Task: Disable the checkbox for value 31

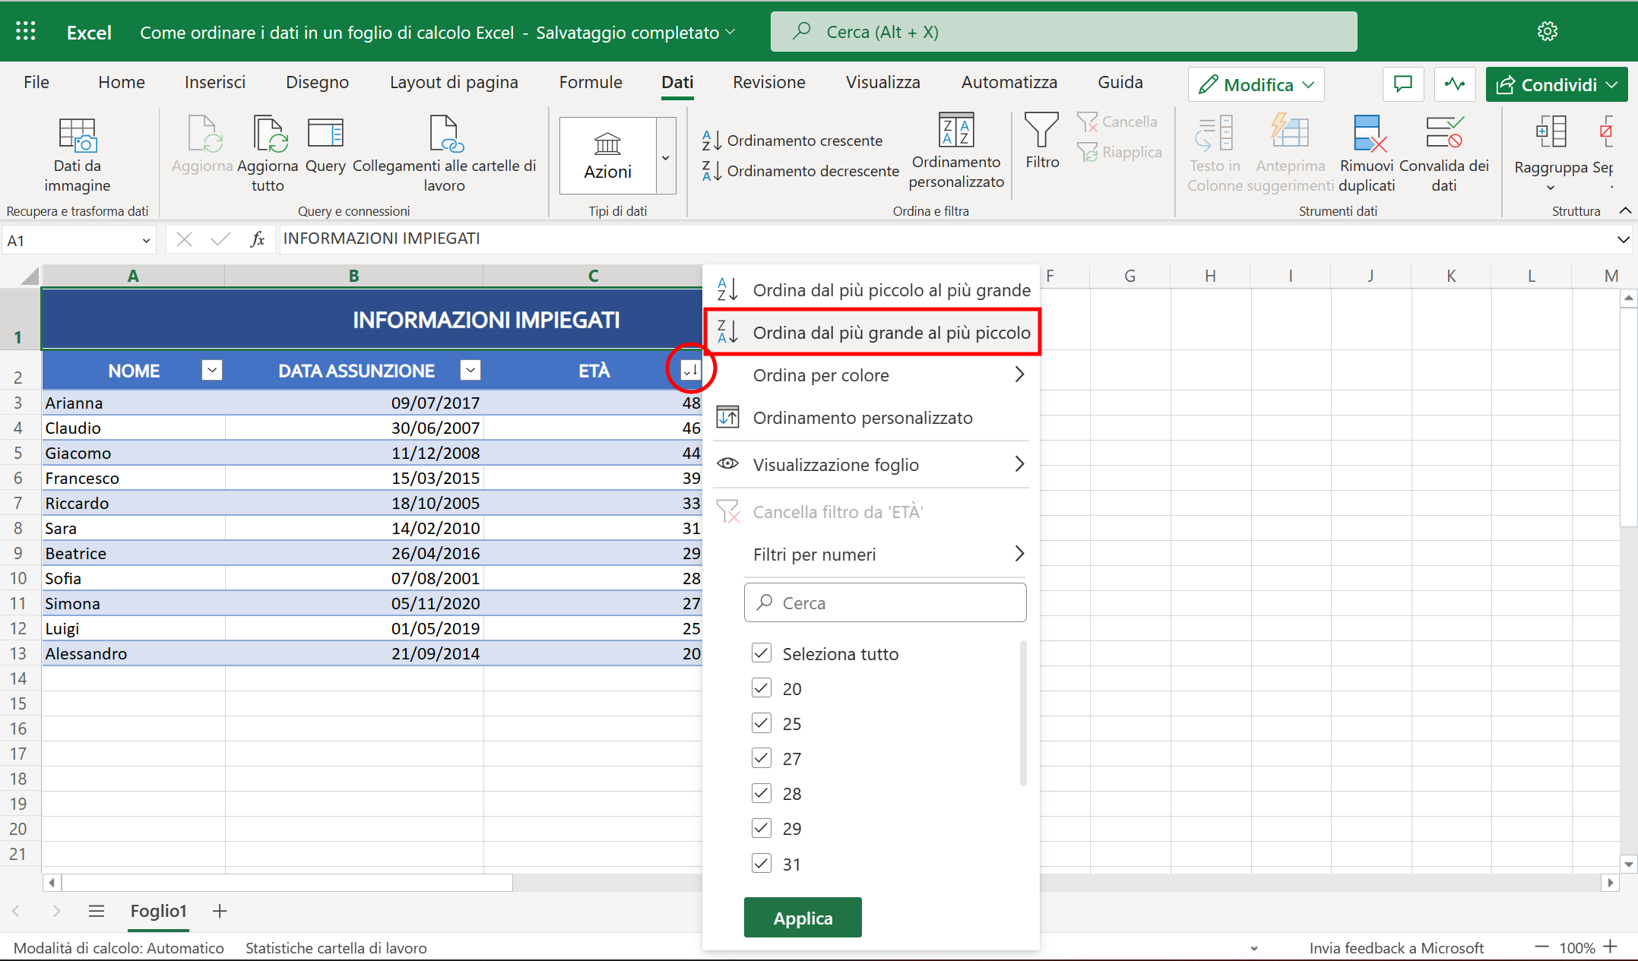Action: click(761, 863)
